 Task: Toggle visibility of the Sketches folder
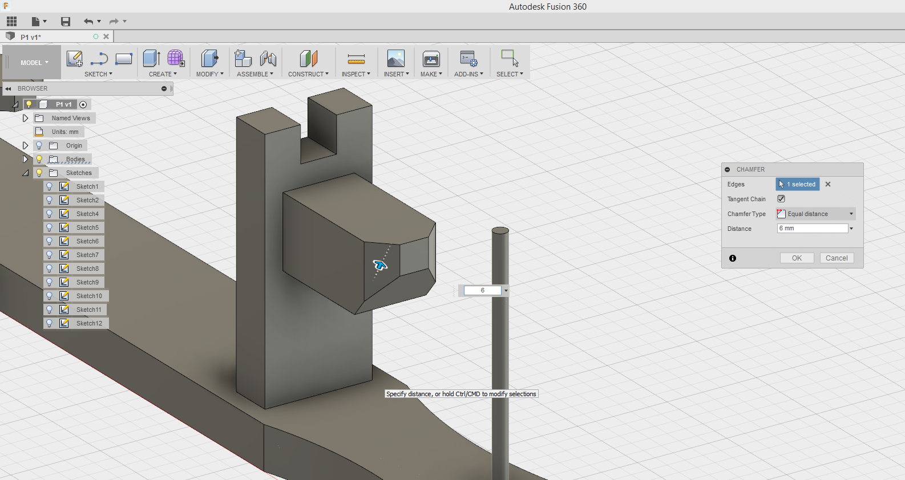[39, 173]
